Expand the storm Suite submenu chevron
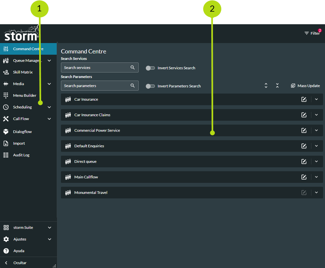This screenshot has width=325, height=268. (x=50, y=228)
